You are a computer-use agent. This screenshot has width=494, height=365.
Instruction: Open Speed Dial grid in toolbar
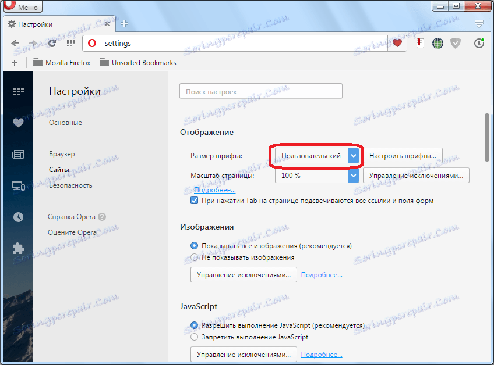coord(71,44)
